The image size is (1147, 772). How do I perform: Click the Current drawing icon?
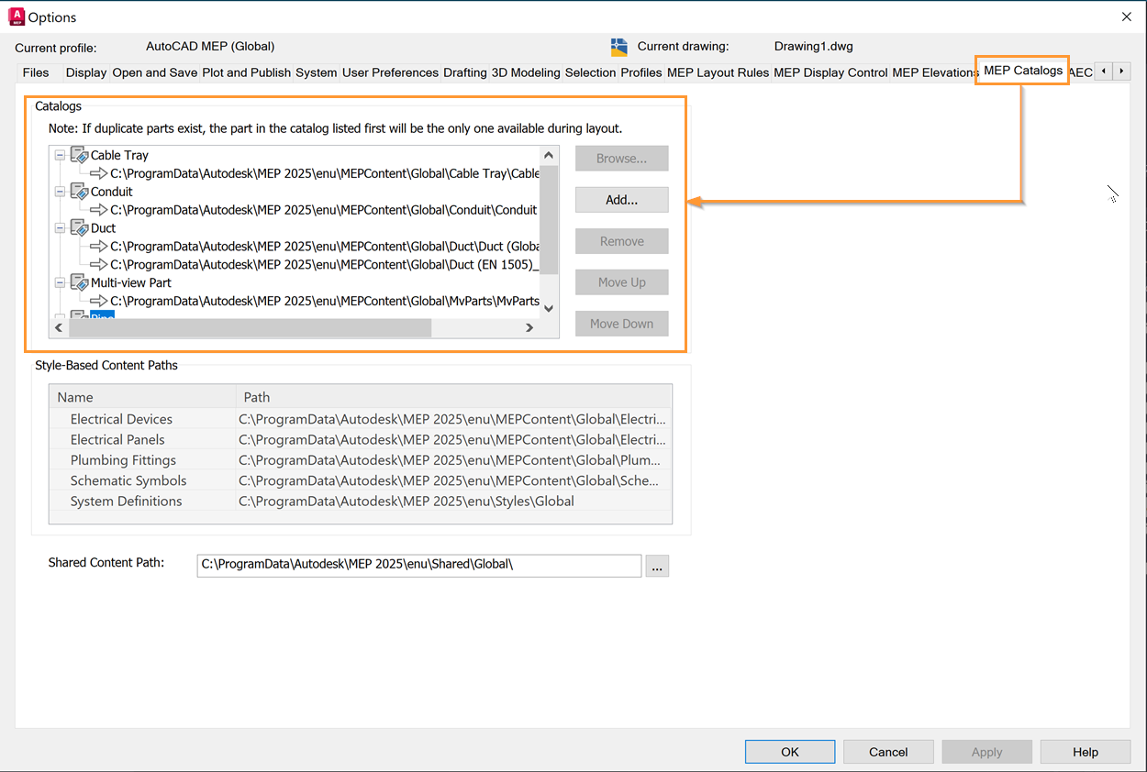point(619,47)
